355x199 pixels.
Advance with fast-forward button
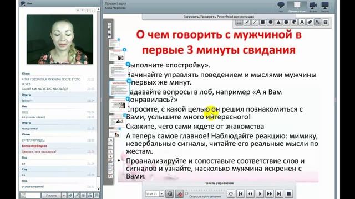click(270, 193)
